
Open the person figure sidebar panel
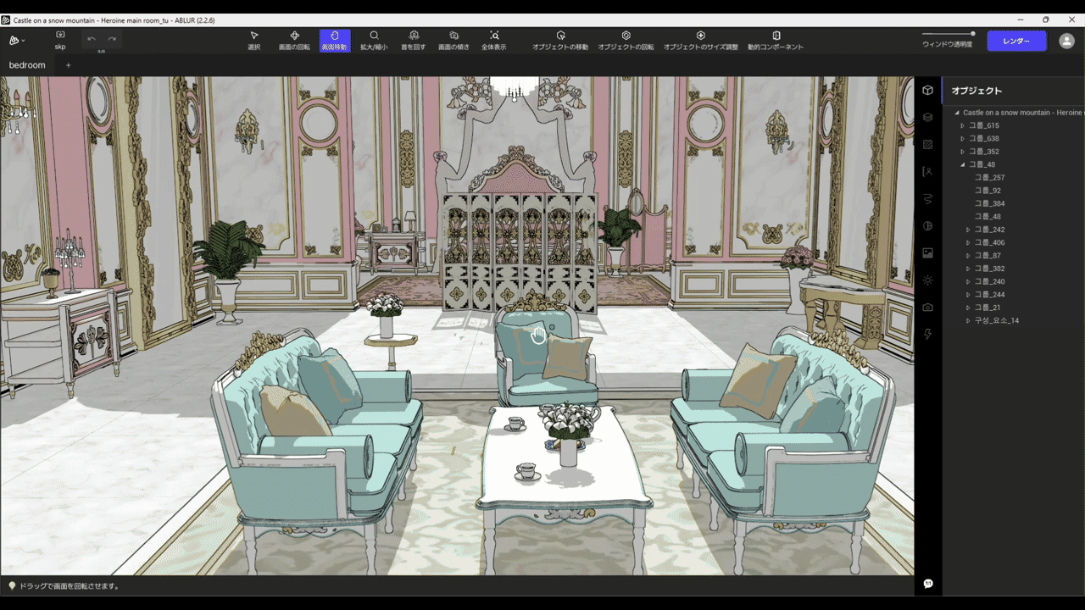(928, 172)
